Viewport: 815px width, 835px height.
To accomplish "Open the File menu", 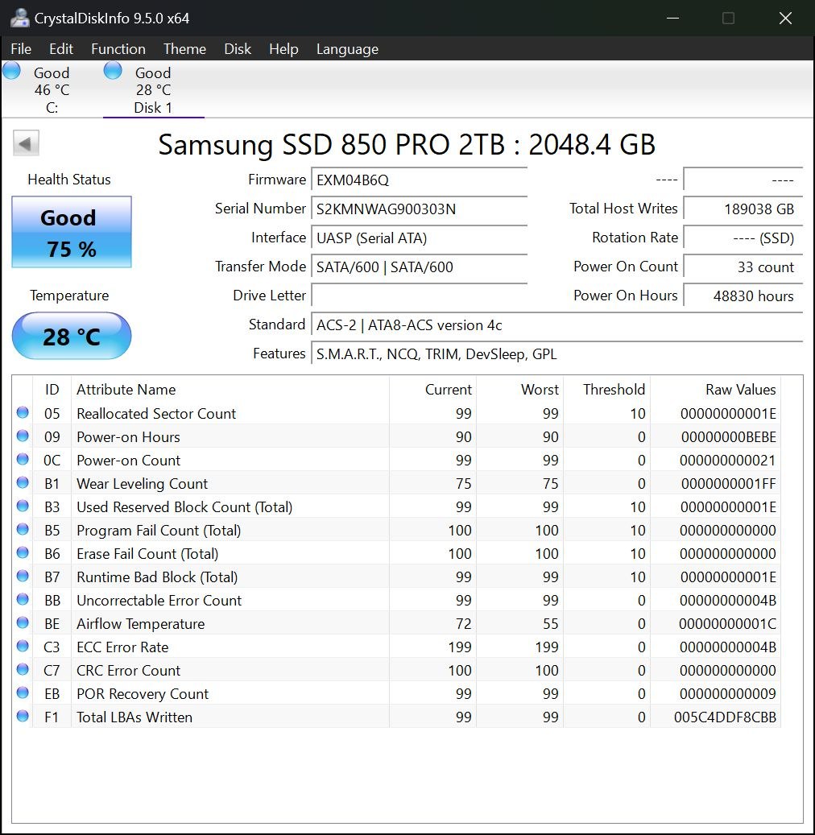I will (x=21, y=49).
